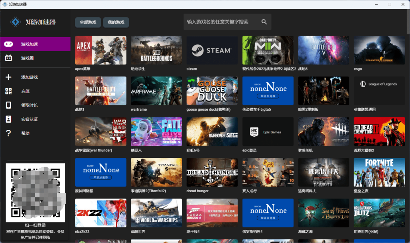Click the 双人成行 game label
The image size is (410, 243).
click(250, 191)
